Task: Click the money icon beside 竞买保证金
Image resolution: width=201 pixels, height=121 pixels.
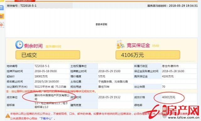Action: click(x=120, y=45)
